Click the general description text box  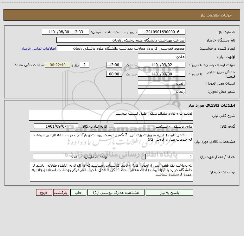pos(111,115)
